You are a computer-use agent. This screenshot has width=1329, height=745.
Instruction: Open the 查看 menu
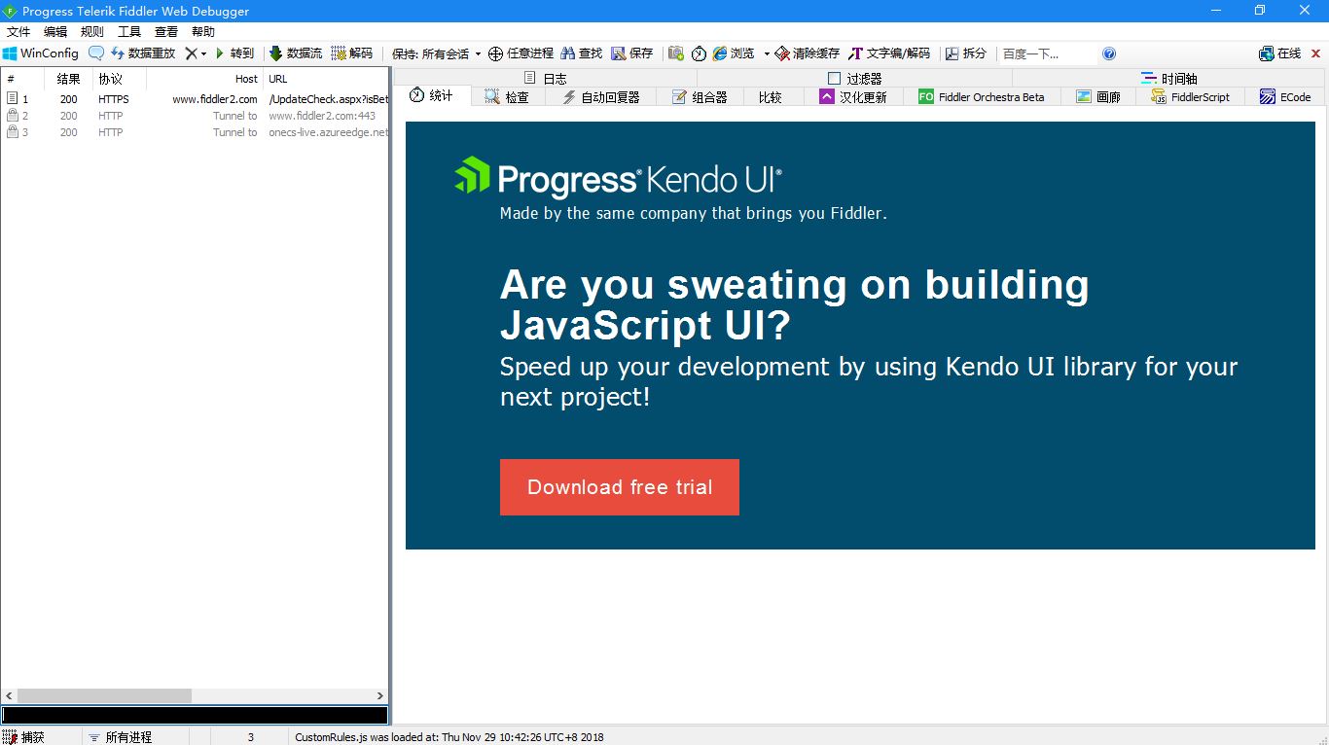[166, 32]
